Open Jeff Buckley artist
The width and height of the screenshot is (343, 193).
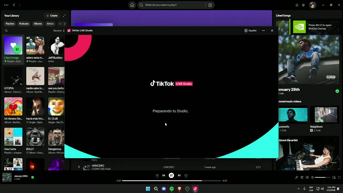tap(56, 50)
